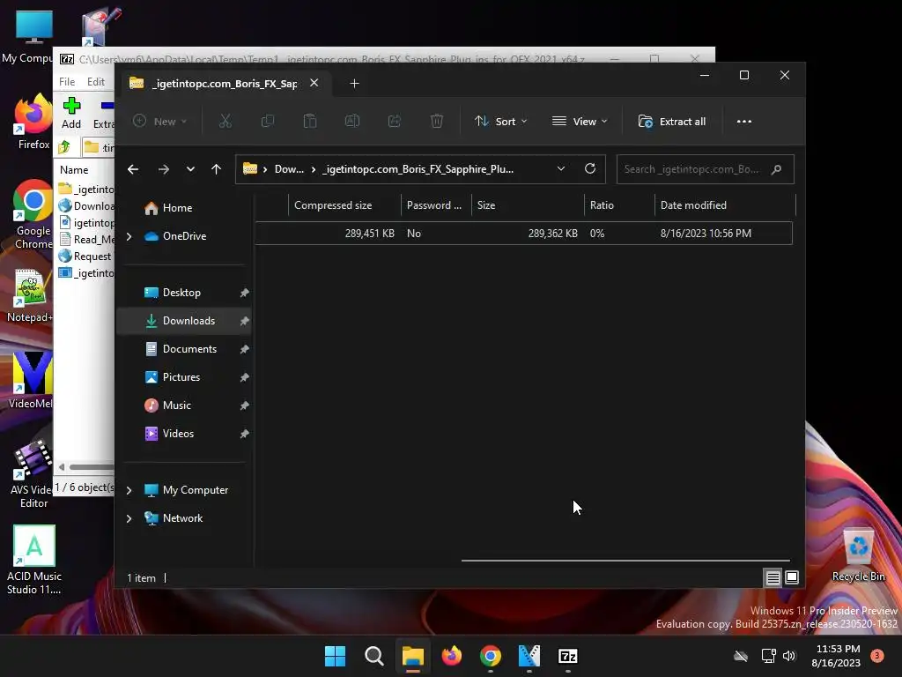Click the Paste clipboard icon in toolbar
This screenshot has height=677, width=902.
(x=309, y=121)
